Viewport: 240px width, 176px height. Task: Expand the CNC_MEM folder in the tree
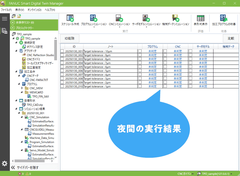(x=22, y=88)
